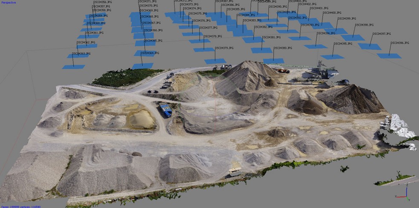Pick the DSC04397.JPG camera plane marker
This screenshot has height=208, width=419.
pos(369,46)
